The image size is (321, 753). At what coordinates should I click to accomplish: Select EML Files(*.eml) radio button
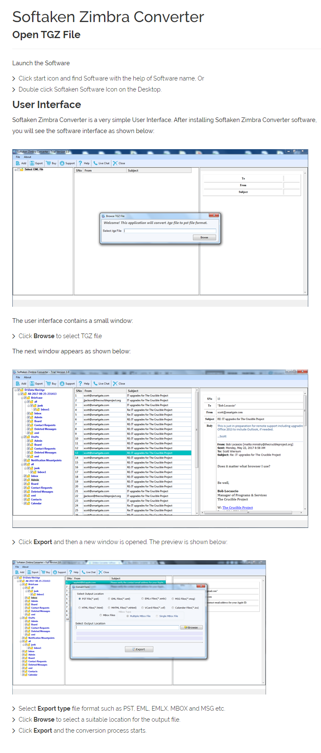109,599
